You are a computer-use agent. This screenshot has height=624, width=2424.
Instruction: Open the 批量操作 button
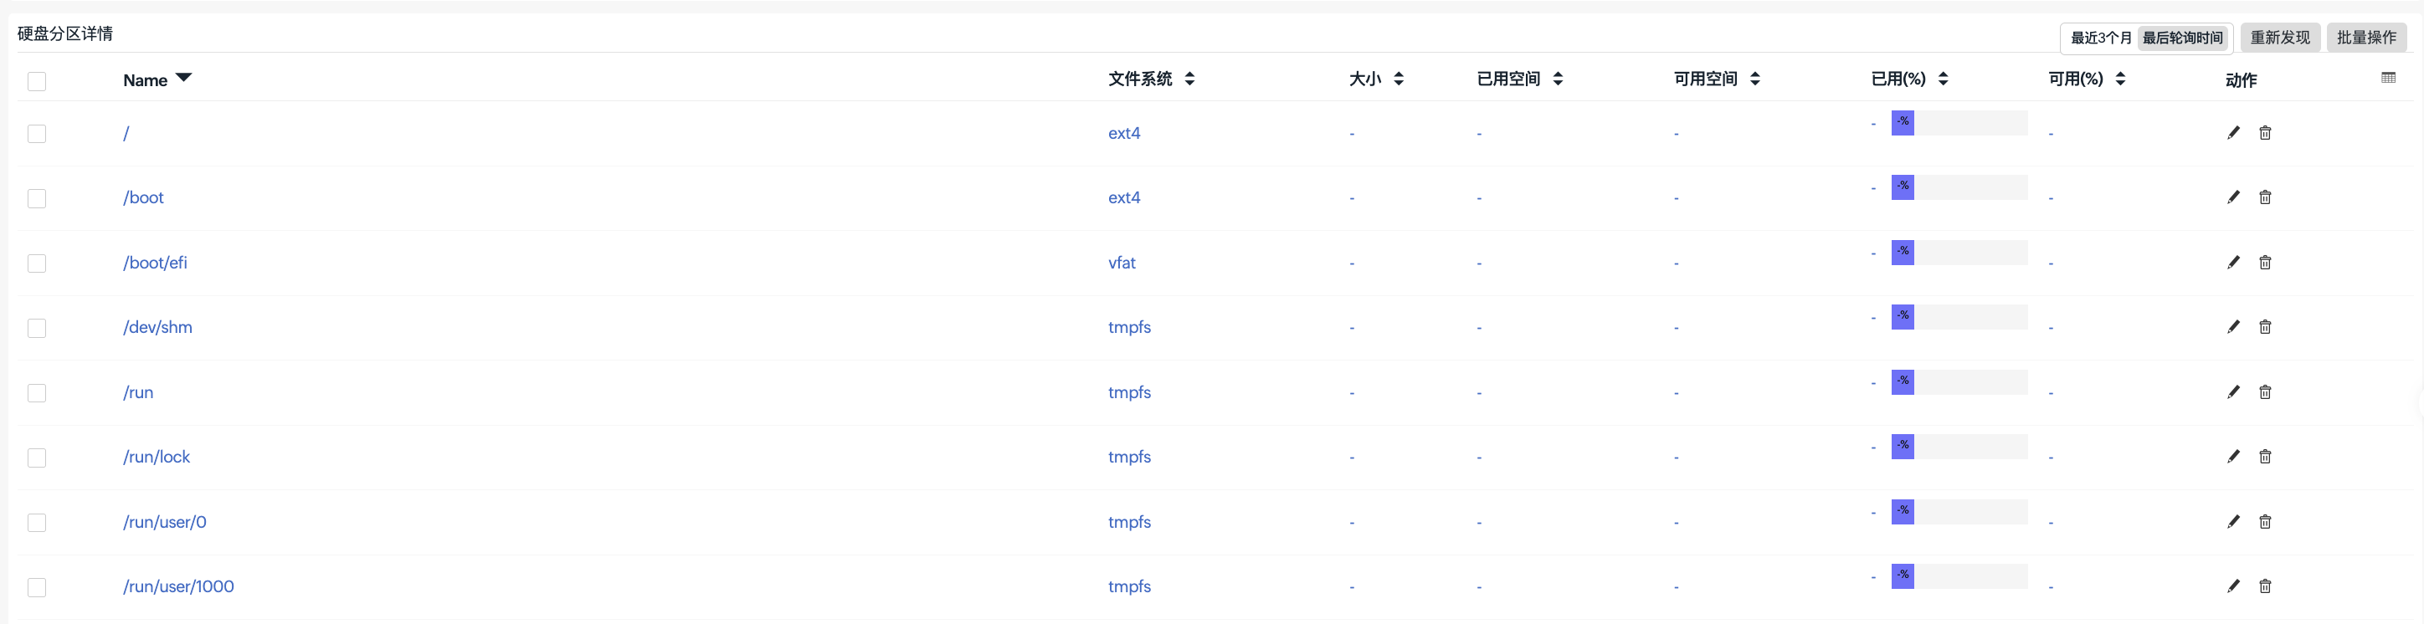pyautogui.click(x=2365, y=38)
